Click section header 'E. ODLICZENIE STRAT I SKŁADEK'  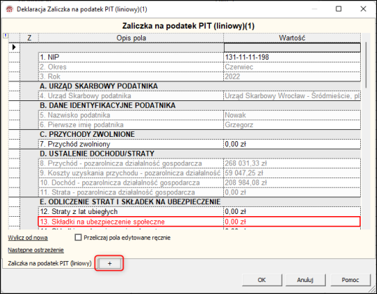[130, 202]
